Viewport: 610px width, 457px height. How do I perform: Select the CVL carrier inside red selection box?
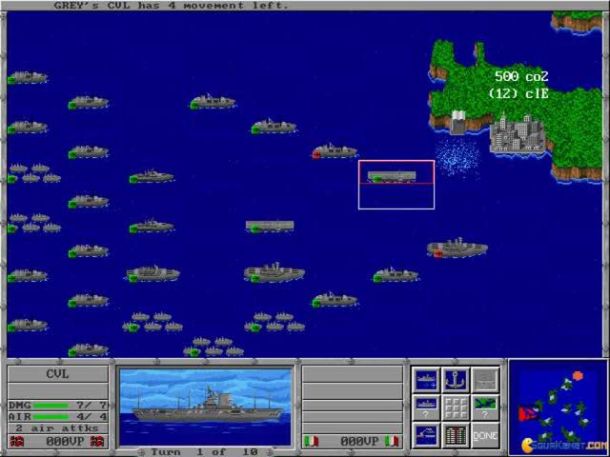click(x=392, y=176)
